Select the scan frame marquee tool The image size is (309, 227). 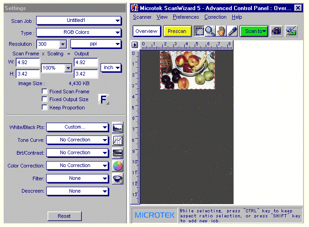point(199,31)
